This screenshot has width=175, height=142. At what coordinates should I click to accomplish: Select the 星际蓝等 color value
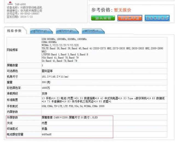click(47, 71)
